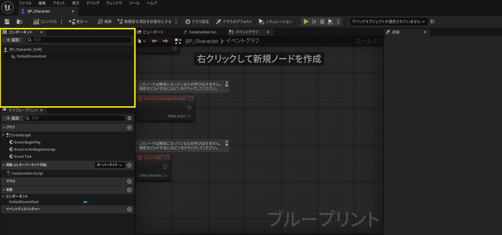Add new macro with plus icon

click(129, 181)
